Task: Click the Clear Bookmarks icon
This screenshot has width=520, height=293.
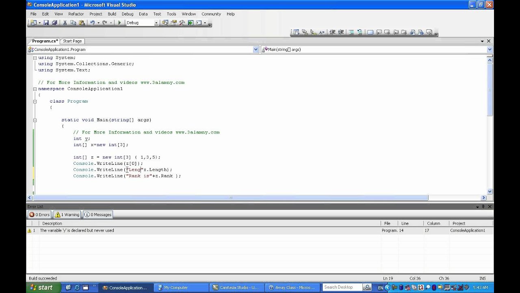Action: pos(429,32)
